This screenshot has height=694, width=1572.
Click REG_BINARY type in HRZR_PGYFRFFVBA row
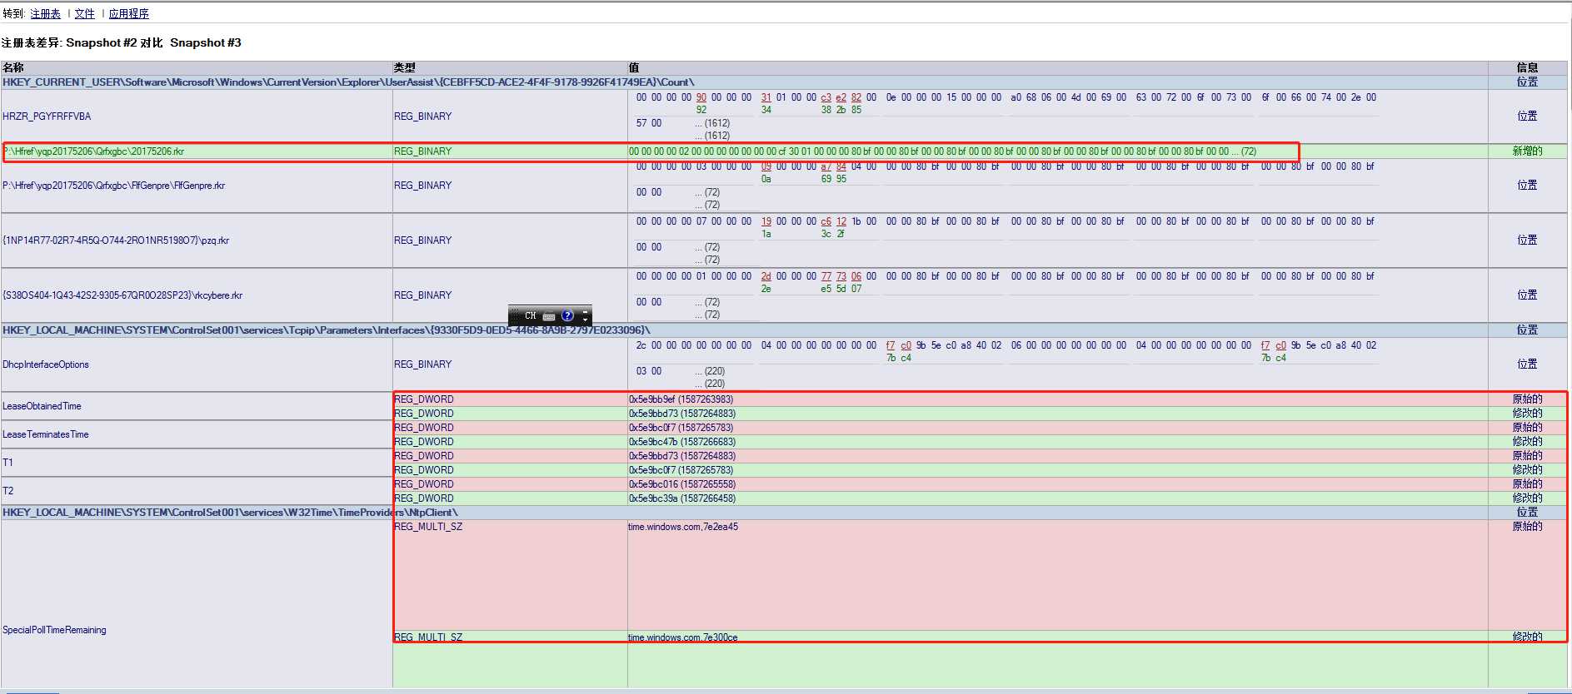pos(423,116)
